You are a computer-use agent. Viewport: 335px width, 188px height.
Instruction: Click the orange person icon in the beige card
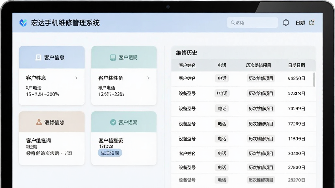(39, 122)
